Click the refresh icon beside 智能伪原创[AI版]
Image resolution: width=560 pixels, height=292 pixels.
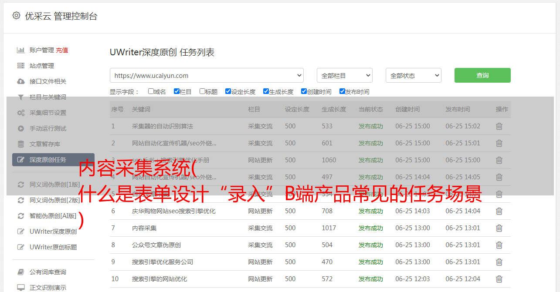click(20, 216)
